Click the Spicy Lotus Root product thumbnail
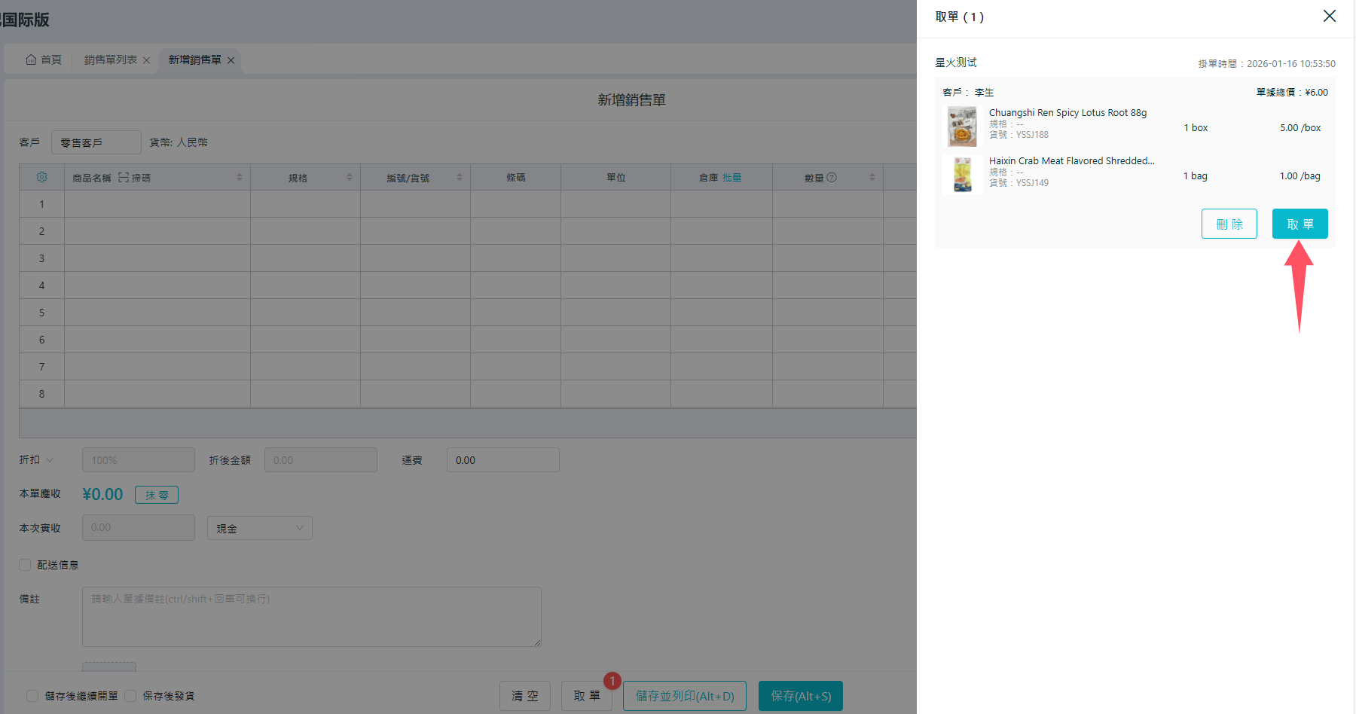This screenshot has width=1356, height=714. 962,127
